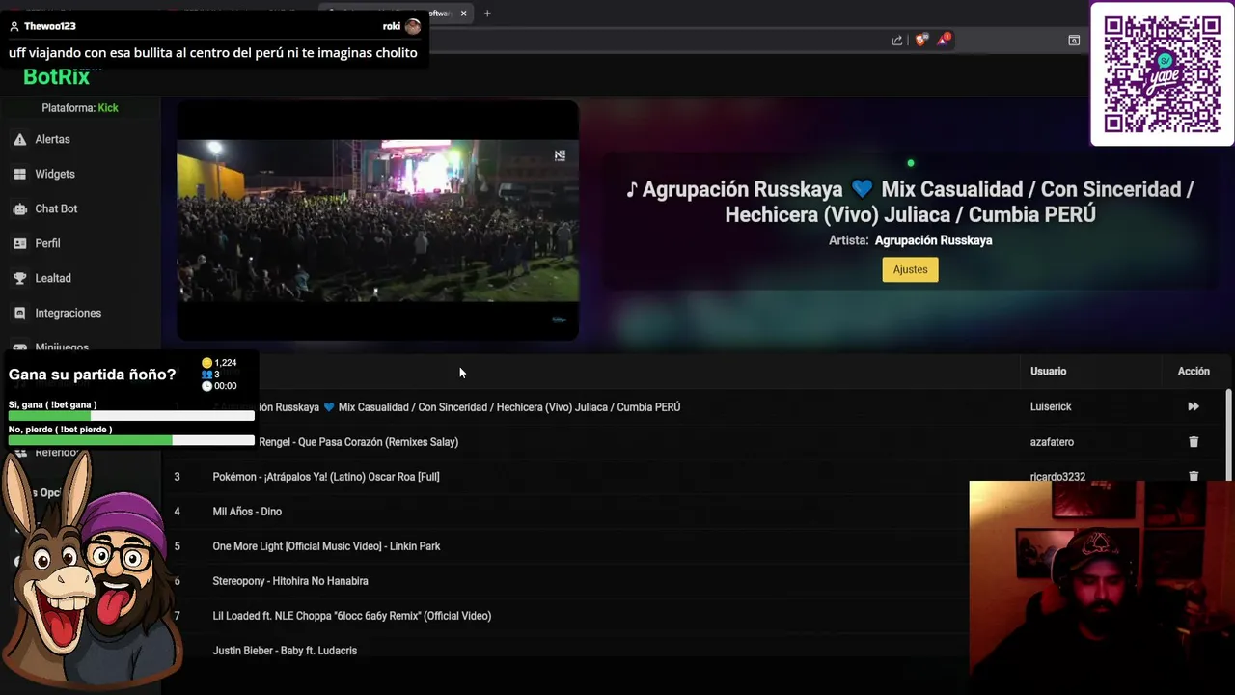
Task: Click user name ricardo3232
Action: click(1057, 477)
